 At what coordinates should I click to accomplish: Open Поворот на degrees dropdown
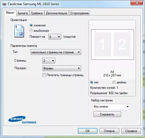55,37
